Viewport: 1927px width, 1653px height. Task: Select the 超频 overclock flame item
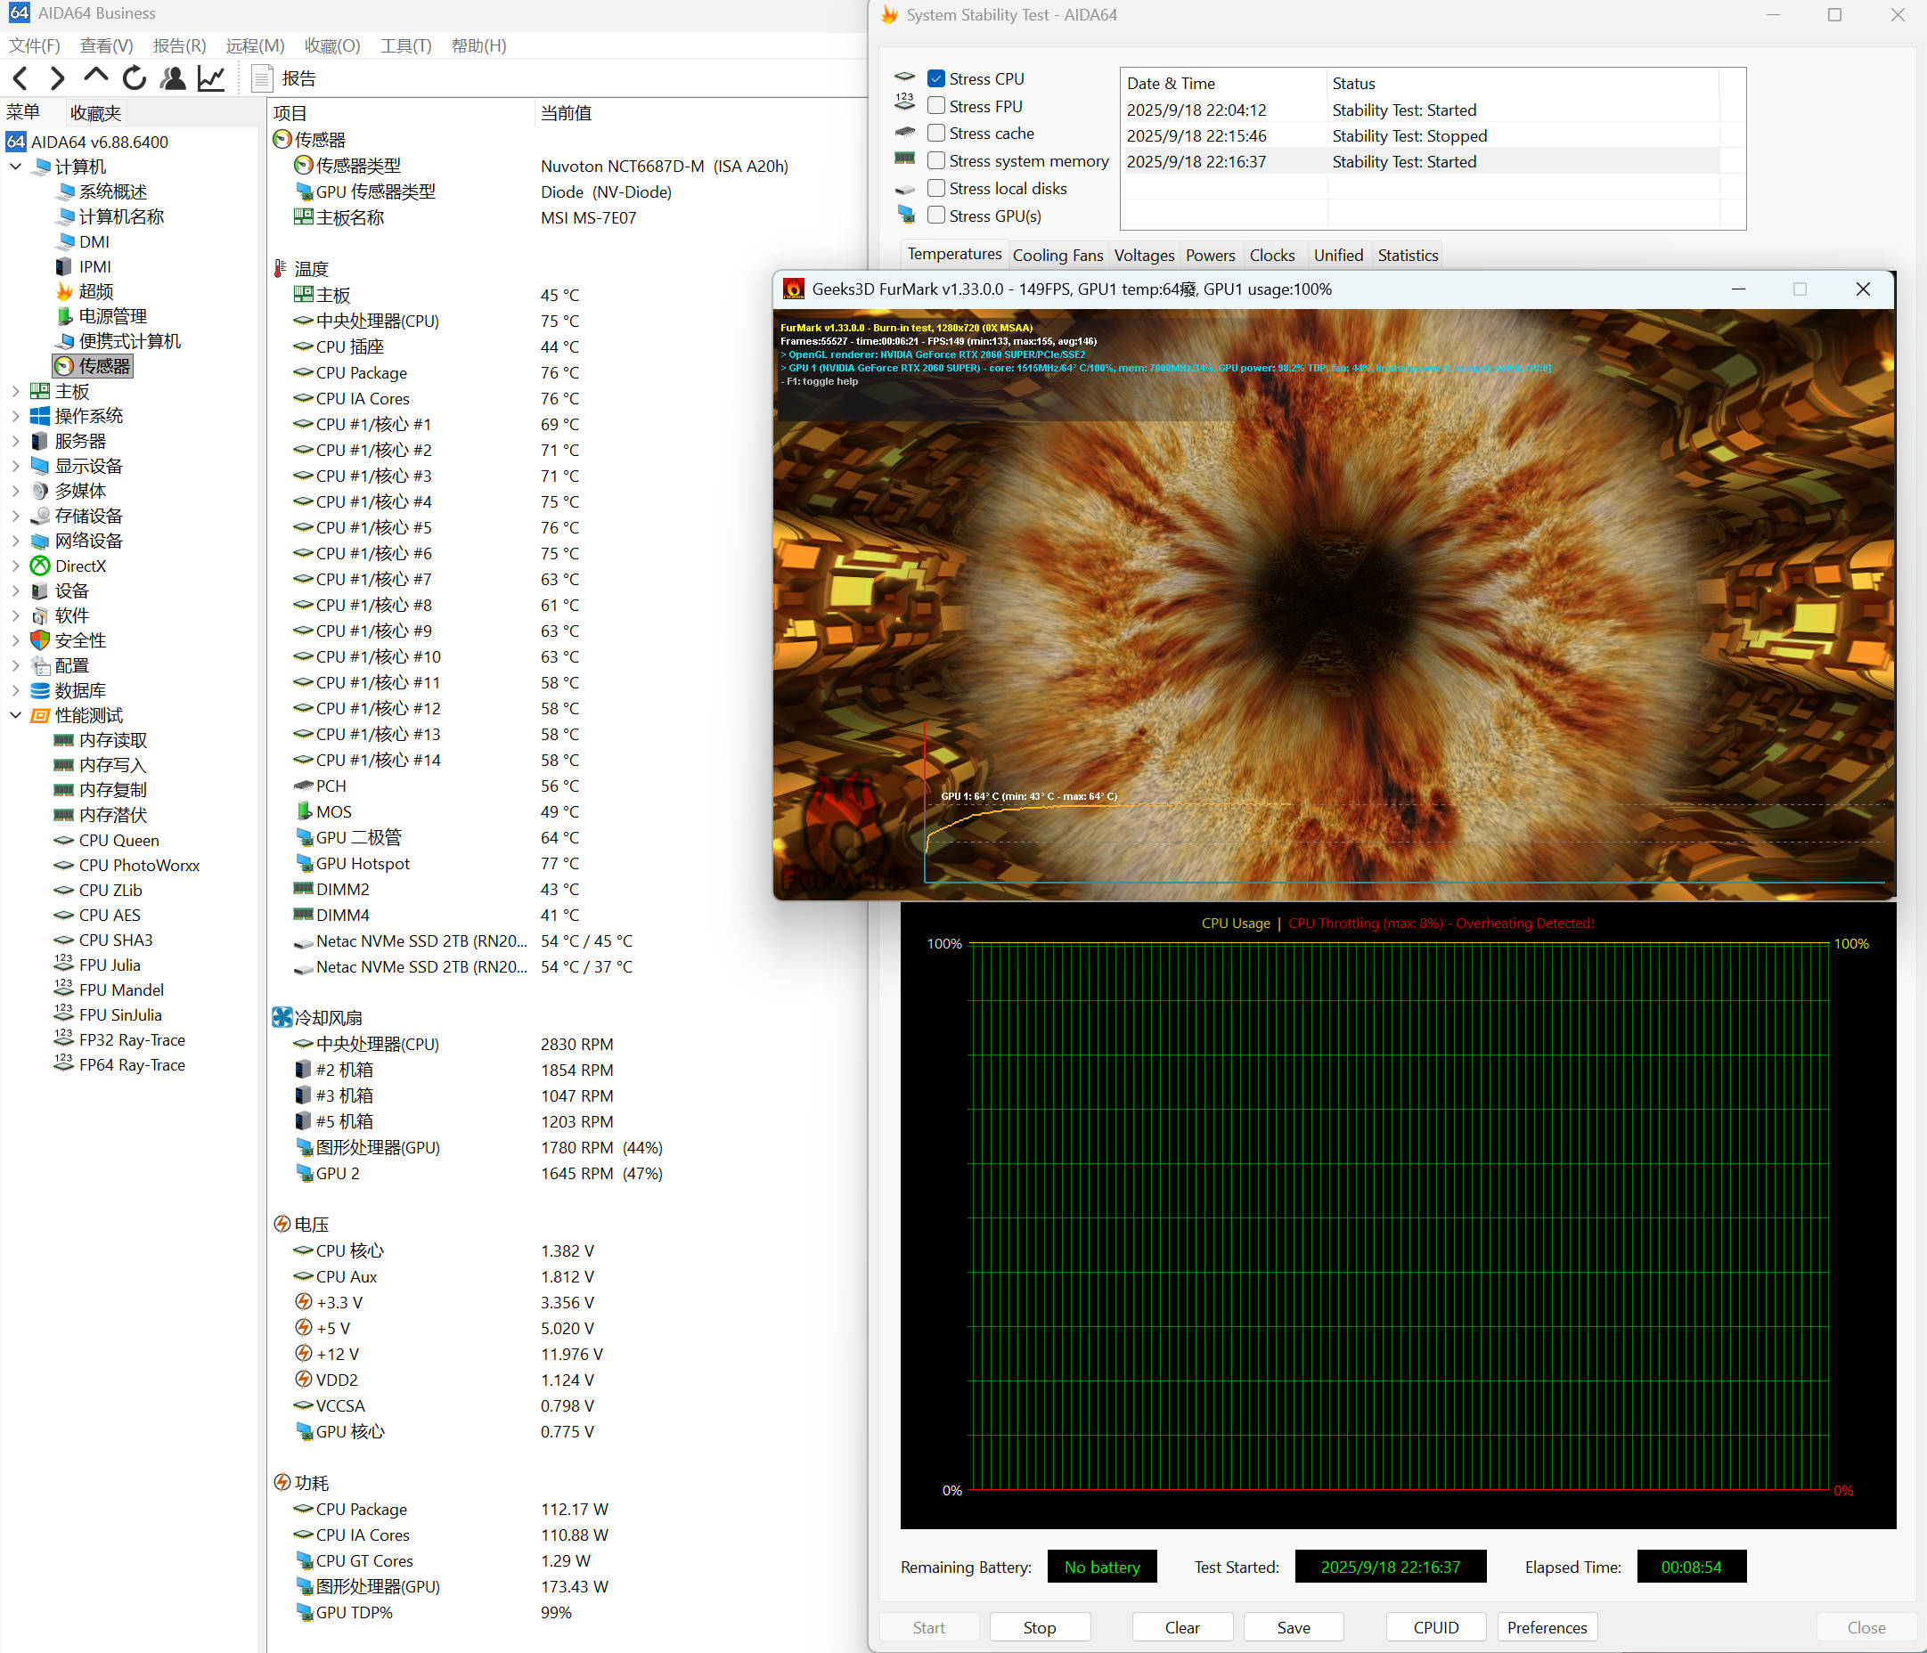96,291
